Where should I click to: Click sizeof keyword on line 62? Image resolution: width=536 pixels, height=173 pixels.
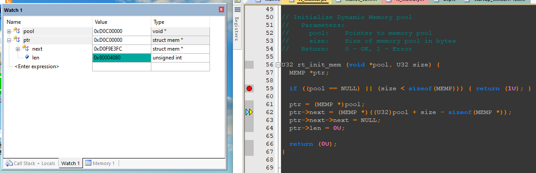[x=460, y=112]
